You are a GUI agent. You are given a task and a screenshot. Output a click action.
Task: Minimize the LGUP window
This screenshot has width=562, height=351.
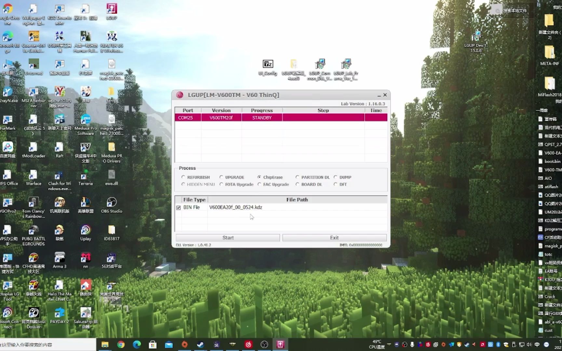(379, 95)
